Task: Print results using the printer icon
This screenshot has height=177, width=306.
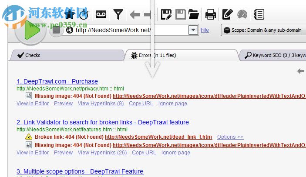Action: [x=211, y=14]
